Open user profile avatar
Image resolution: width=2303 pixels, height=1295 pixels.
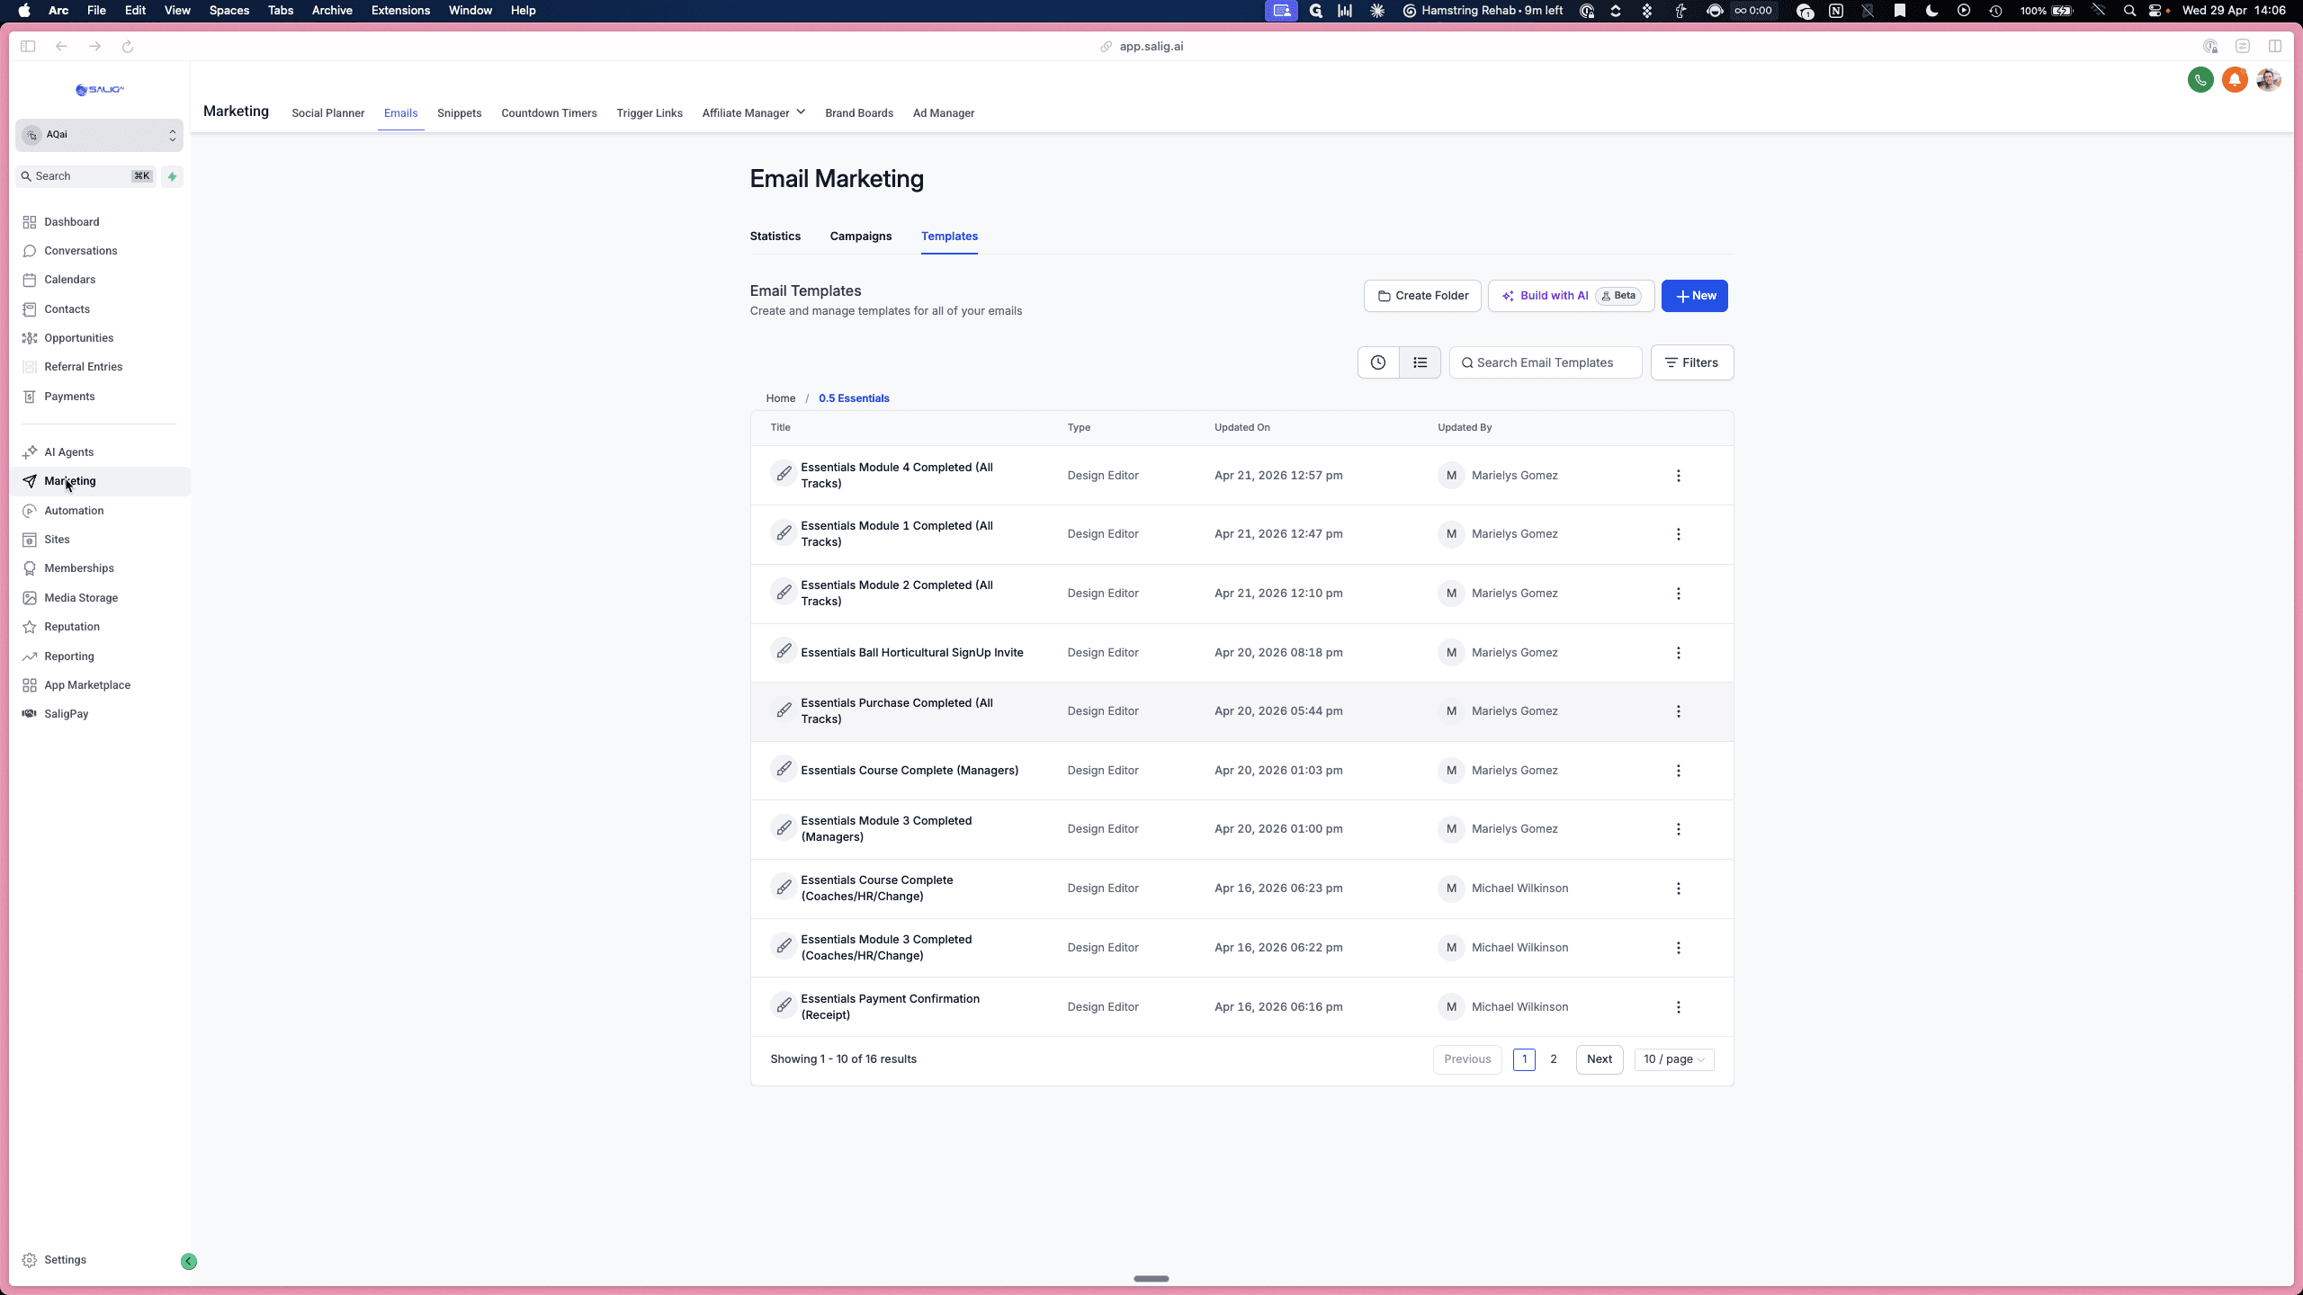tap(2269, 80)
